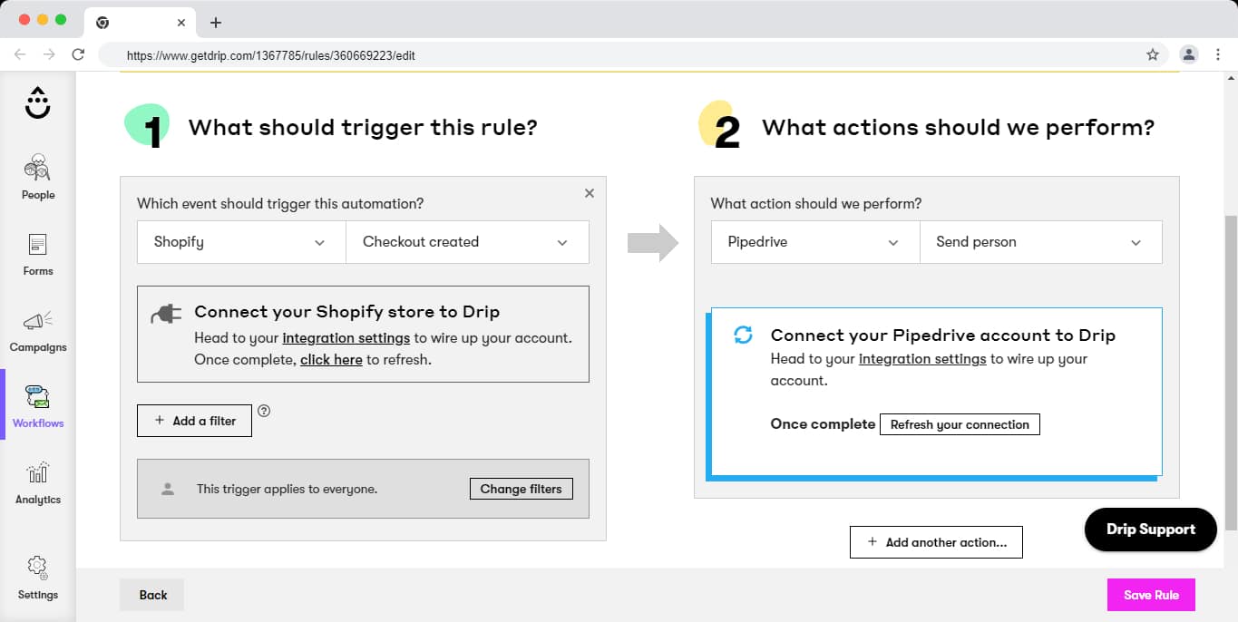Click 'Once complete' bold text

823,424
